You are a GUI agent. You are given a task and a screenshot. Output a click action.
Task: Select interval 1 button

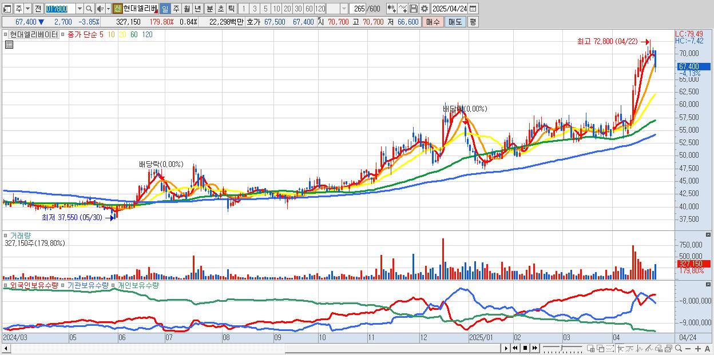244,9
